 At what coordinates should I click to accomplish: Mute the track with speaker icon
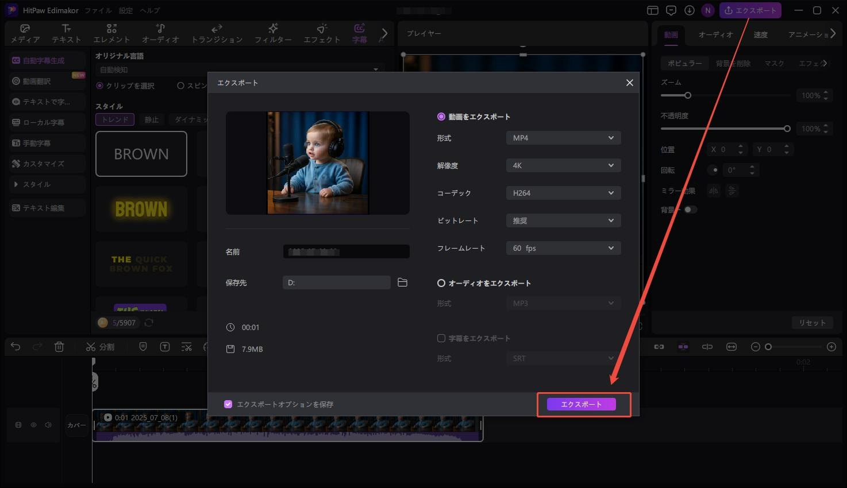pyautogui.click(x=48, y=425)
